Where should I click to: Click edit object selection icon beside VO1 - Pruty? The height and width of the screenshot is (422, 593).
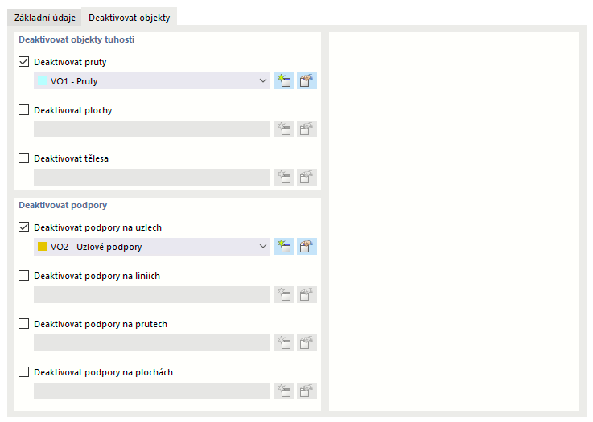[x=307, y=80]
